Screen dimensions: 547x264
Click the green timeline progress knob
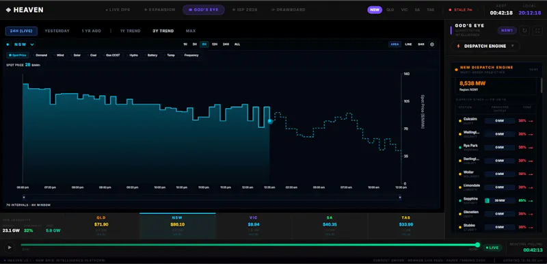tap(477, 245)
